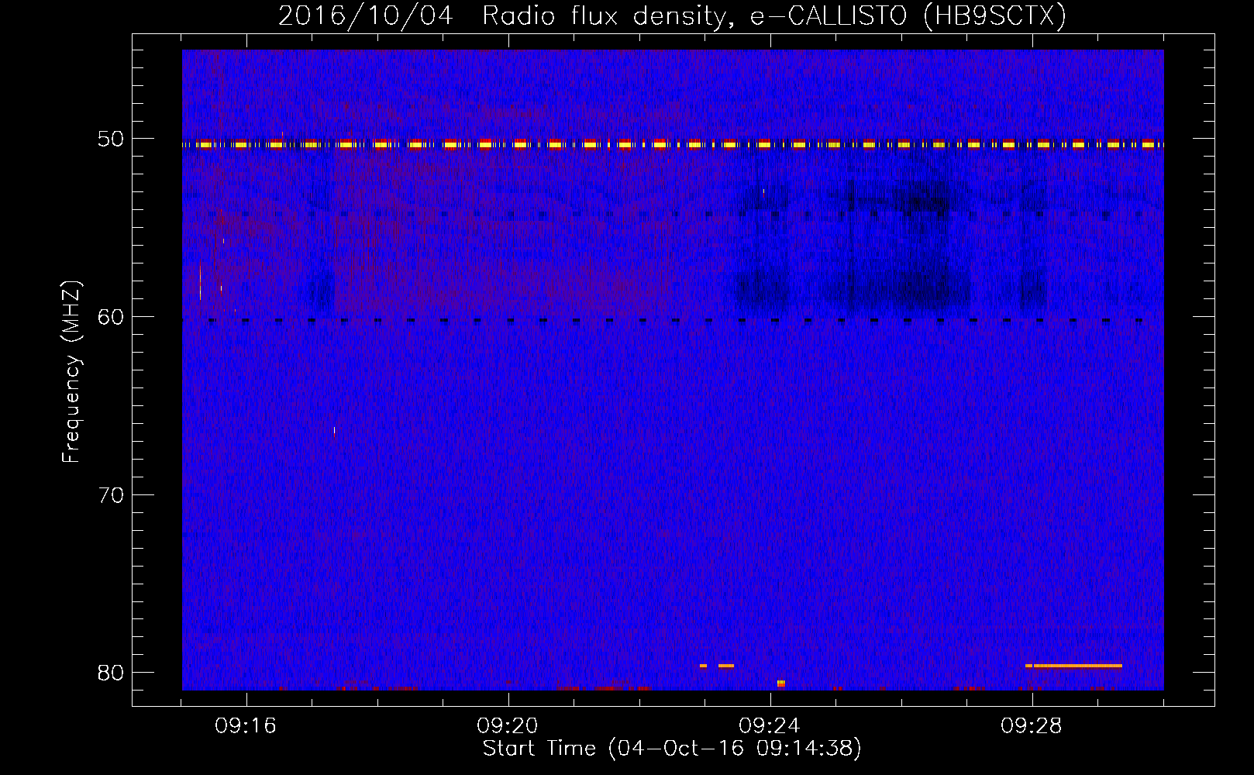Image resolution: width=1254 pixels, height=775 pixels.
Task: Click the 70 MHz tick label
Action: pos(111,494)
